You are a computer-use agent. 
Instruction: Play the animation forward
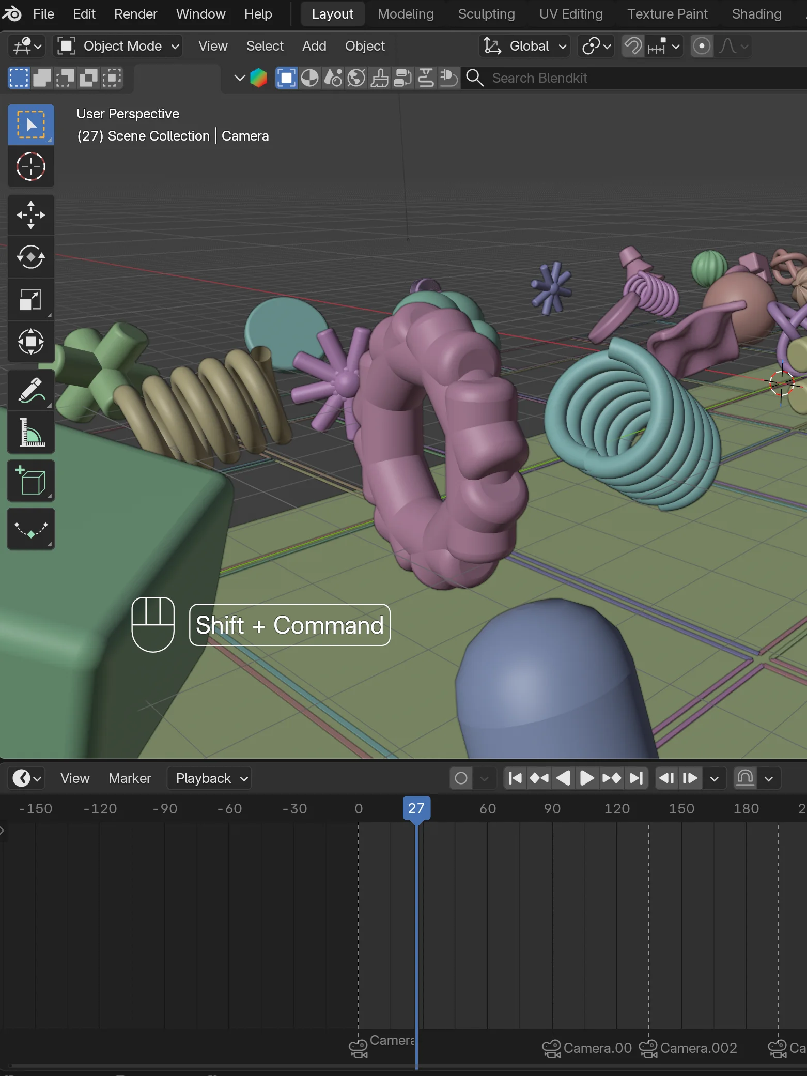coord(587,778)
